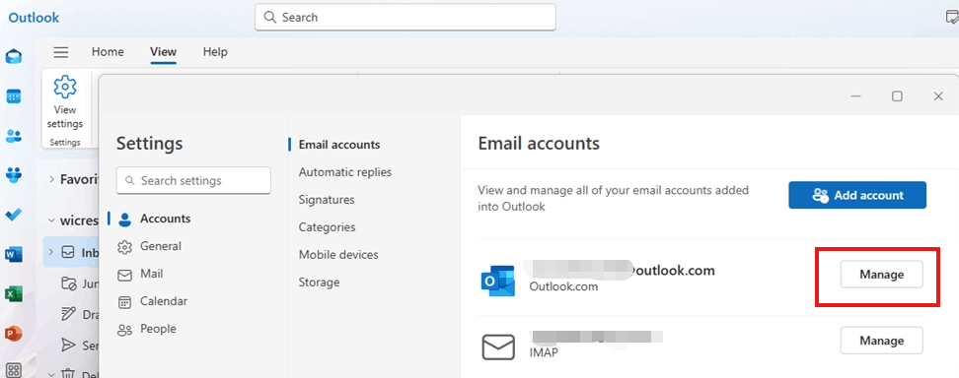The height and width of the screenshot is (378, 959).
Task: Click the Outlook.com account logo icon
Action: 498,280
